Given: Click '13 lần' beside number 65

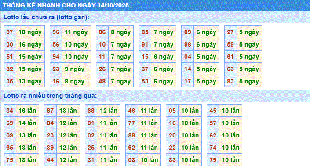Looking at the screenshot, I should [27, 148].
